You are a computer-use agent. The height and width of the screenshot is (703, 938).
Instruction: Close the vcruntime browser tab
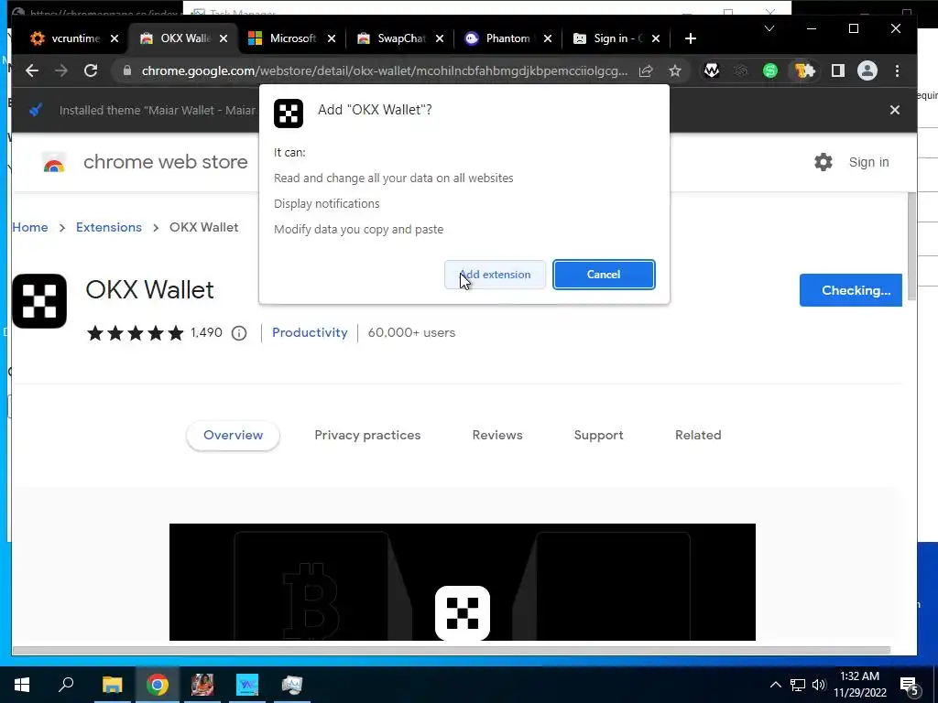pos(115,38)
